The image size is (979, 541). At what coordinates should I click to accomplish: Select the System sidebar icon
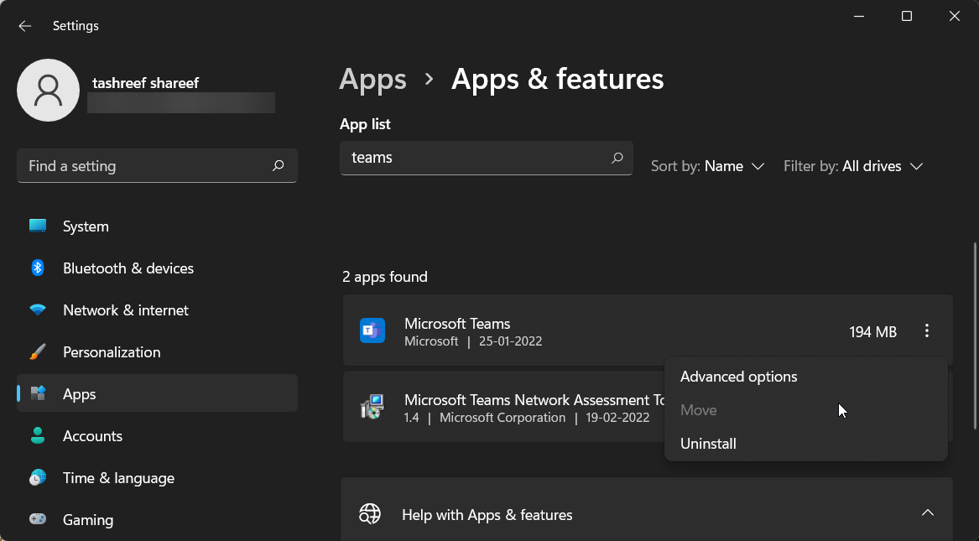[x=38, y=226]
